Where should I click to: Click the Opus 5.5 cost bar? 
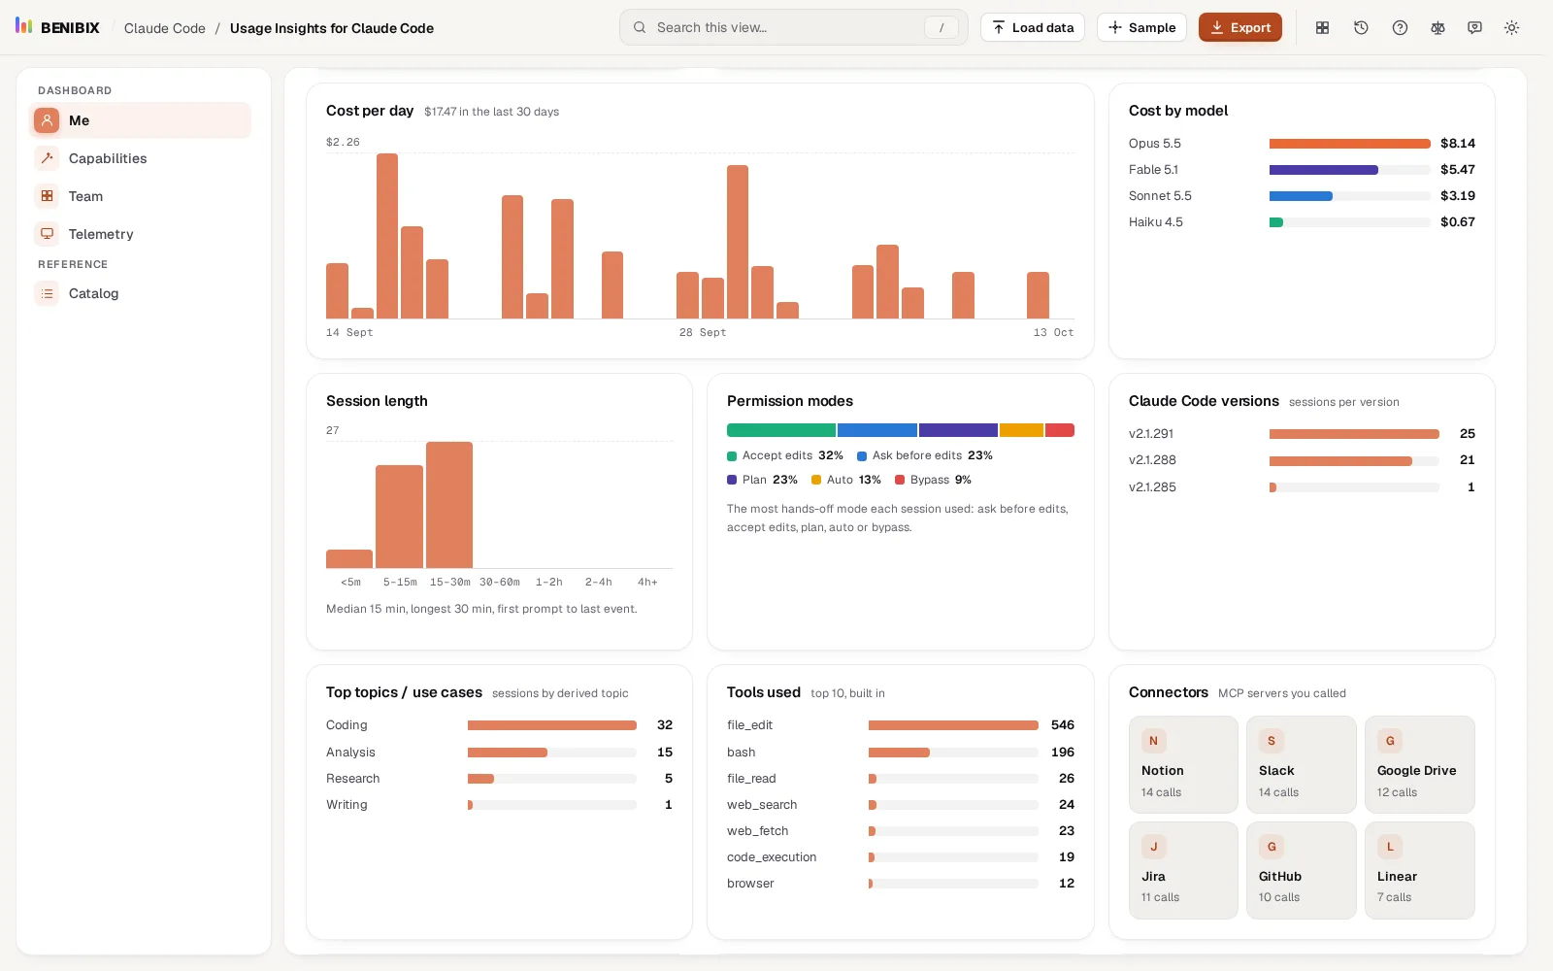(x=1349, y=144)
